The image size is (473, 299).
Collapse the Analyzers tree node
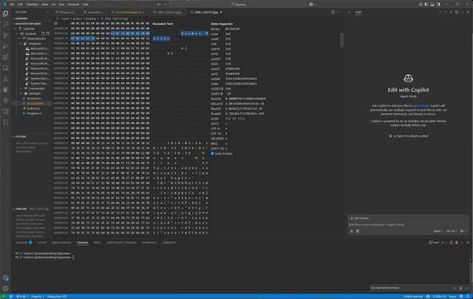(21, 44)
